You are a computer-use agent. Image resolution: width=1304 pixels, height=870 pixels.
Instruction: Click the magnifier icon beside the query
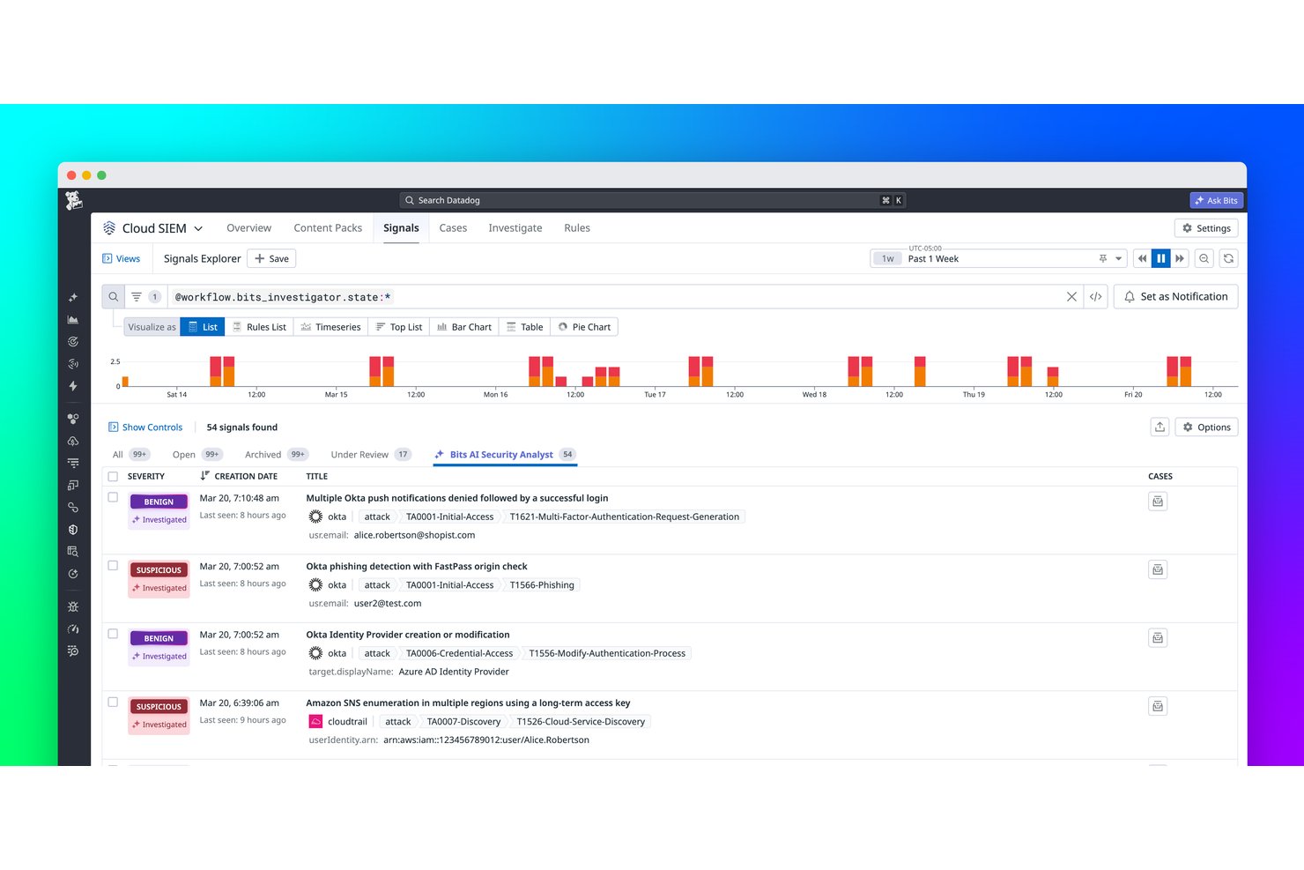click(x=114, y=297)
